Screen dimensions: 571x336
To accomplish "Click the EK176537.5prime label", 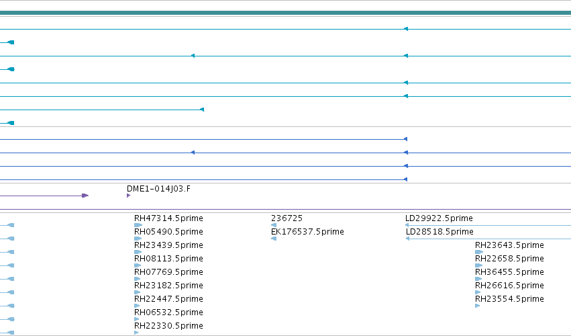I will (307, 232).
